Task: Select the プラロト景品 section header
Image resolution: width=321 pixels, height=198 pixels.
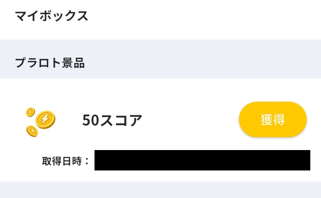Action: (x=50, y=63)
